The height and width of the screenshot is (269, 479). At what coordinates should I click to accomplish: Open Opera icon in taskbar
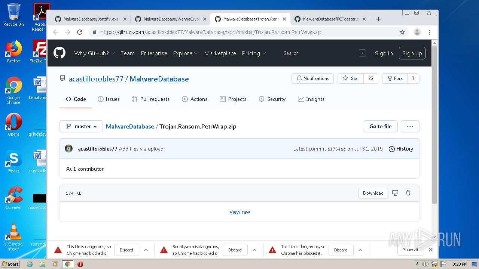pos(80,264)
